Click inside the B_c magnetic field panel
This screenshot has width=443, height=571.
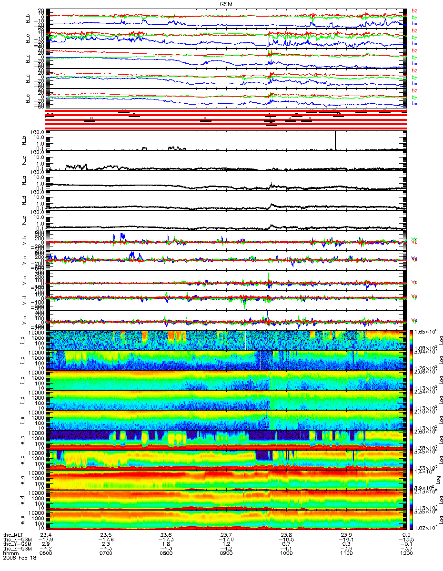[227, 39]
